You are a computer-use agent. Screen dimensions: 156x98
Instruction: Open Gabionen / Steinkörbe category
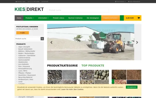tap(27, 55)
